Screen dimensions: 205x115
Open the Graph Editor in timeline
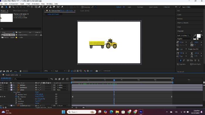click(67, 79)
